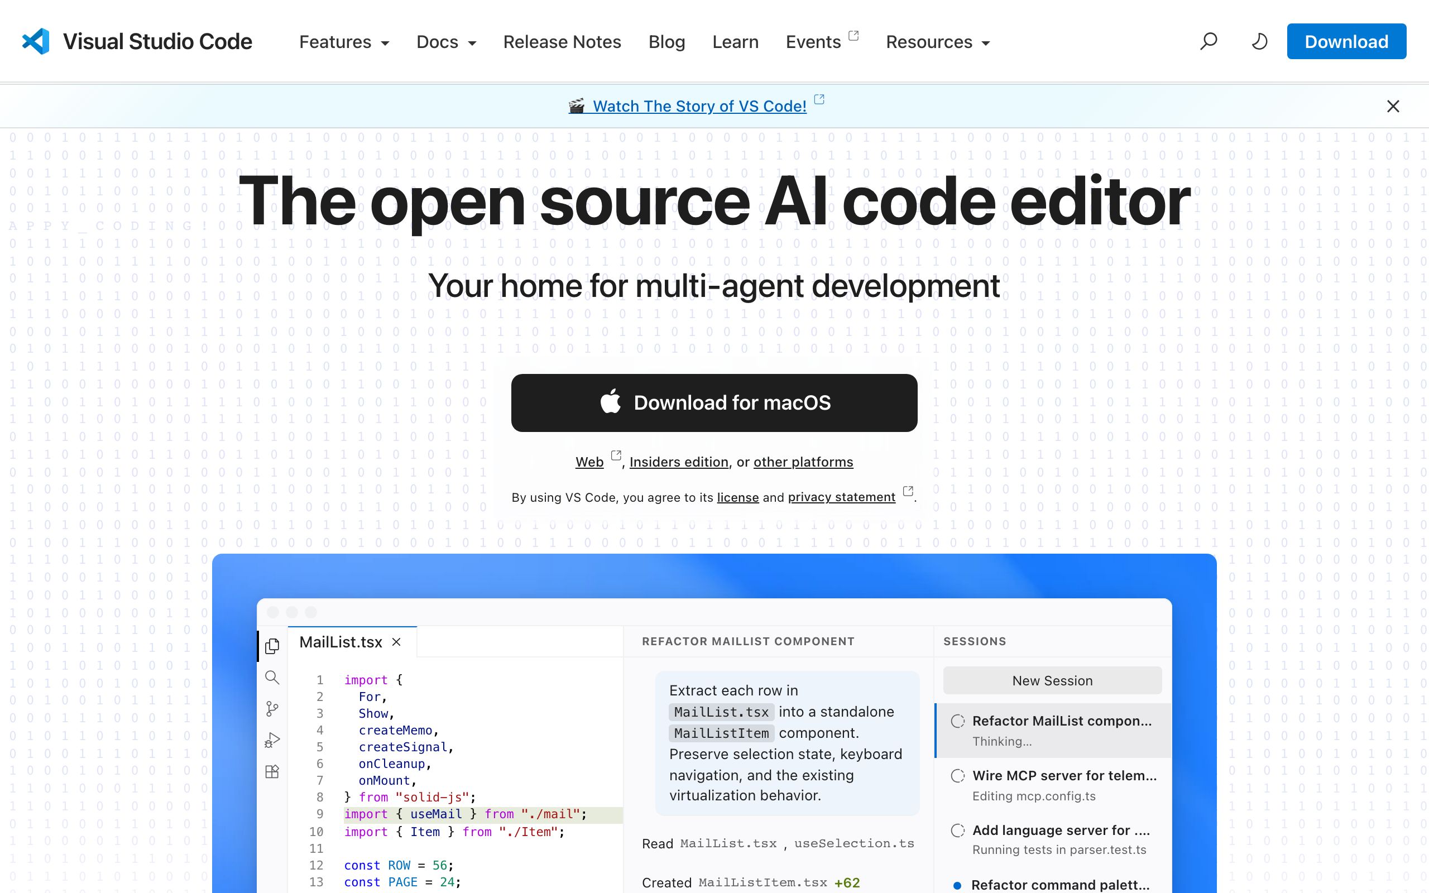Click code line 9 importing useMail
The width and height of the screenshot is (1429, 893).
click(466, 814)
